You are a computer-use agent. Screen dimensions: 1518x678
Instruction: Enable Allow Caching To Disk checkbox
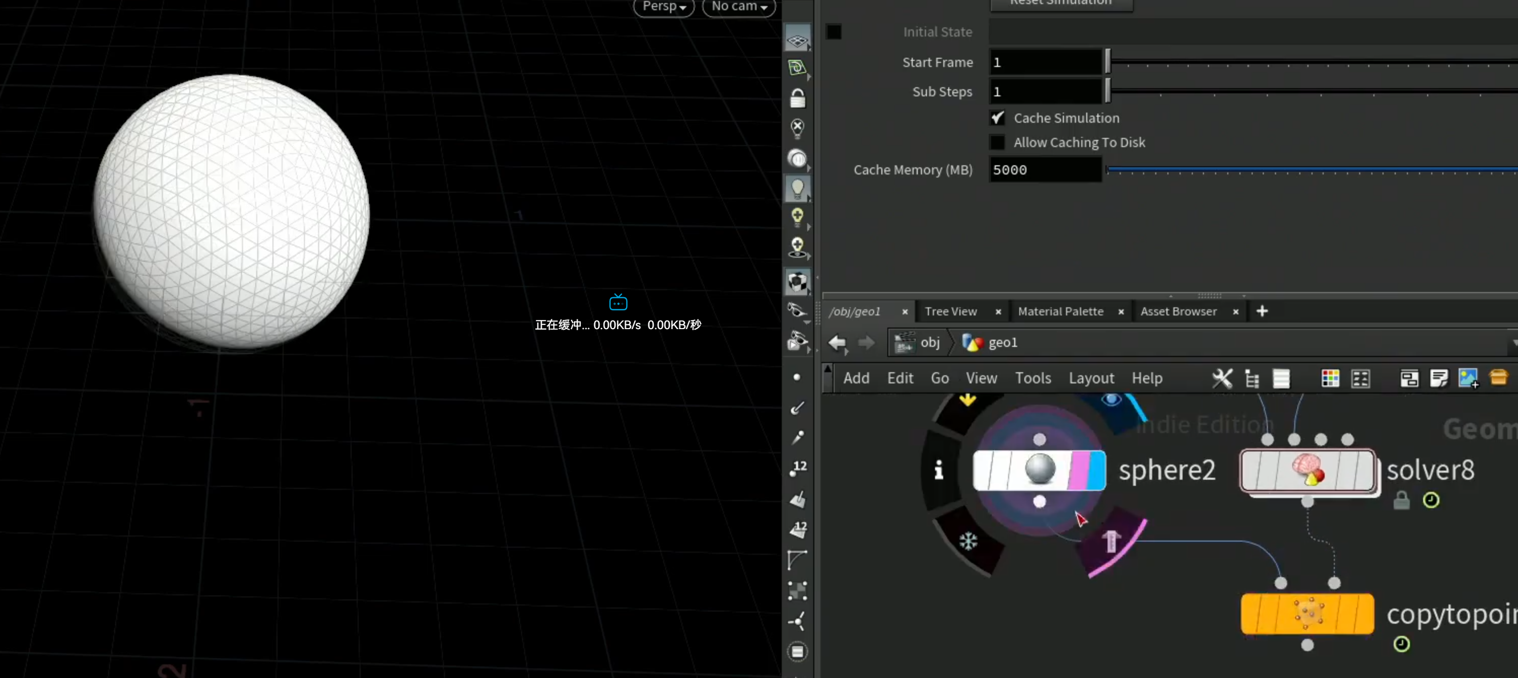click(997, 142)
